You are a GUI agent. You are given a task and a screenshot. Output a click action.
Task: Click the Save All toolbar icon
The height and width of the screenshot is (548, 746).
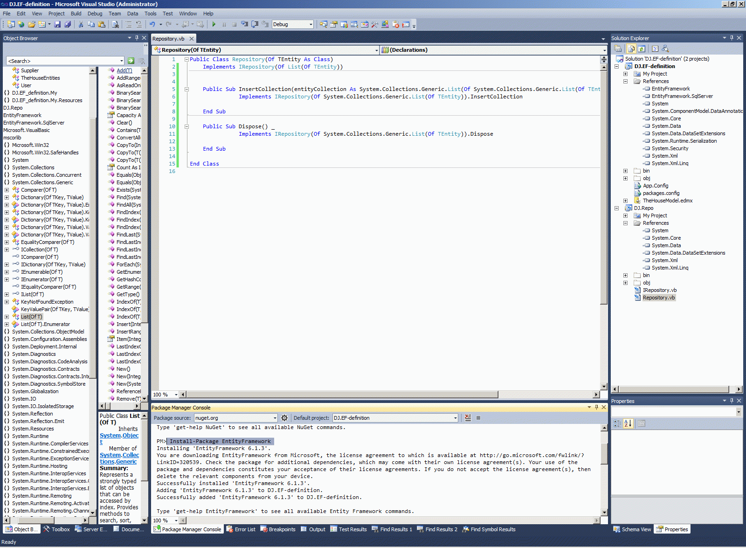pos(68,24)
